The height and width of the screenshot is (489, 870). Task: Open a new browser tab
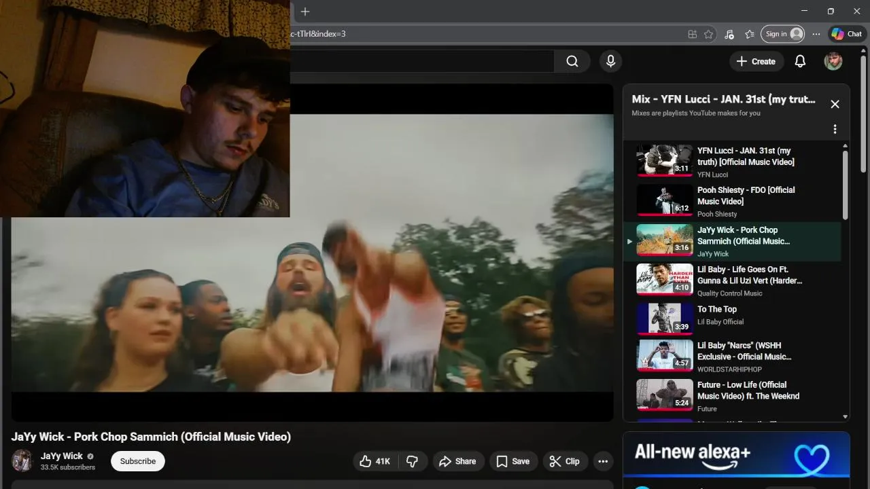305,12
